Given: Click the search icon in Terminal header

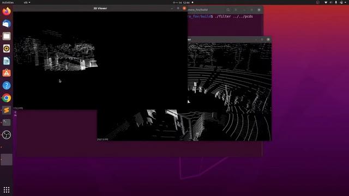Looking at the screenshot, I should coord(228,10).
